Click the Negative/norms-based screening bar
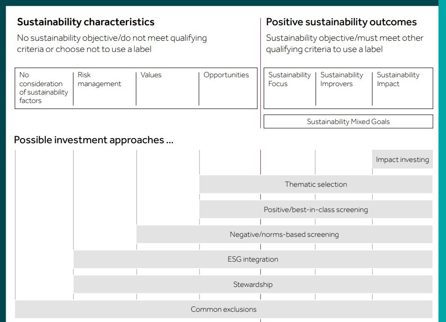 click(x=284, y=234)
